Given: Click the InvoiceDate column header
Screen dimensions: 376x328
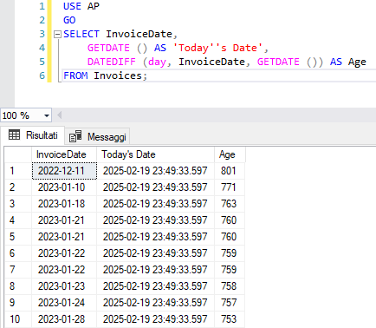Looking at the screenshot, I should [x=64, y=154].
